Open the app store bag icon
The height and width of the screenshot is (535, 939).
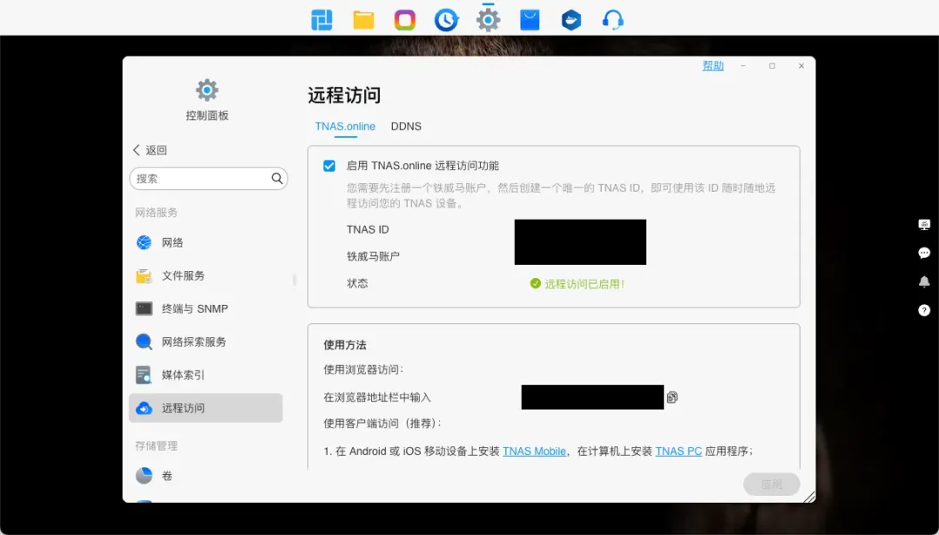click(529, 19)
